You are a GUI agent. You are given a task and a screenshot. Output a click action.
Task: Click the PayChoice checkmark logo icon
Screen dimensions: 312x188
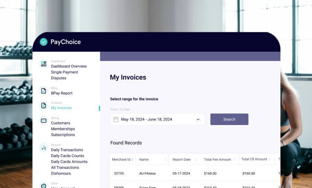pyautogui.click(x=44, y=42)
